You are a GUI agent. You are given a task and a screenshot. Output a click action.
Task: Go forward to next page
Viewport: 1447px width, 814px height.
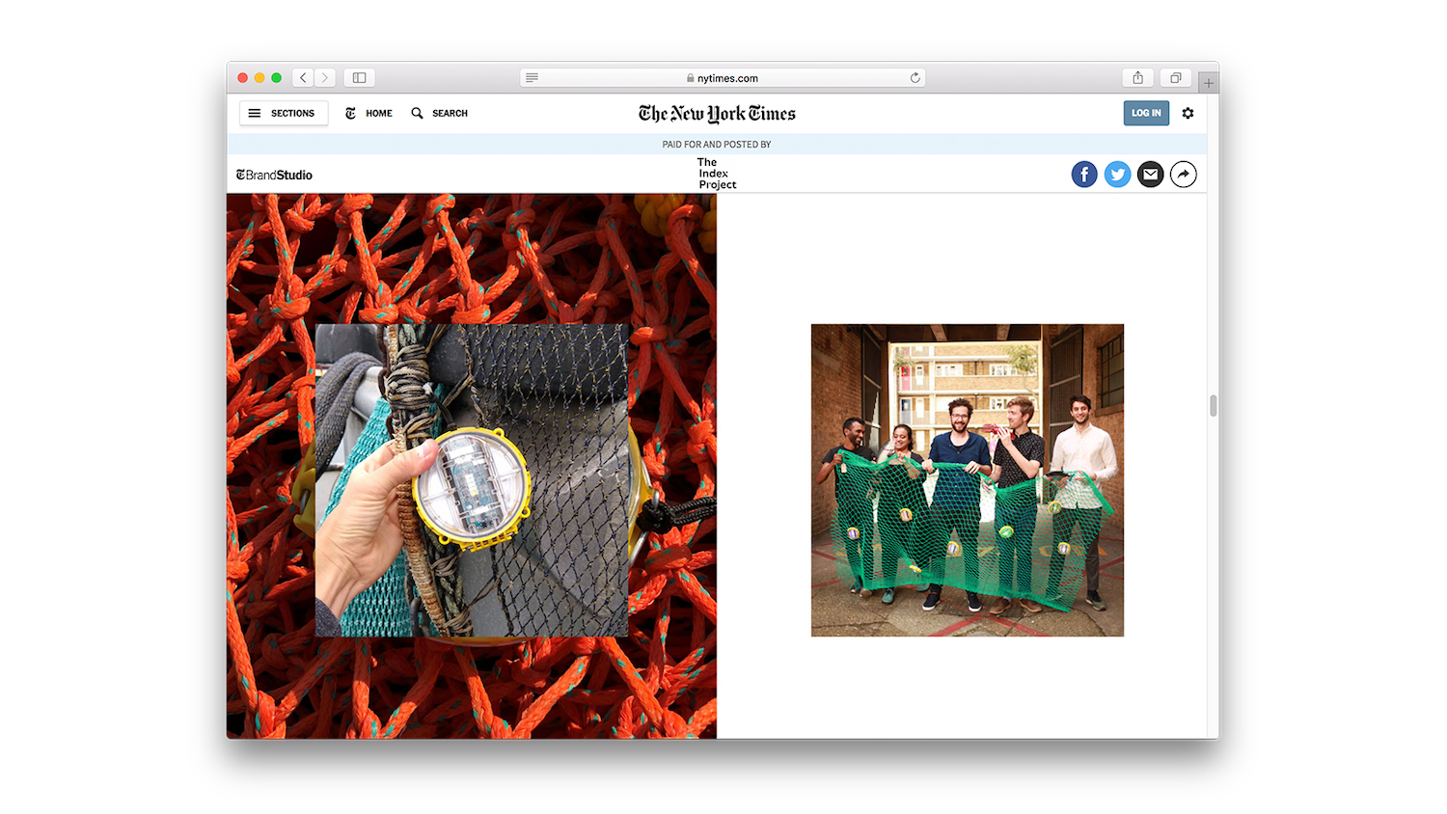pyautogui.click(x=325, y=78)
